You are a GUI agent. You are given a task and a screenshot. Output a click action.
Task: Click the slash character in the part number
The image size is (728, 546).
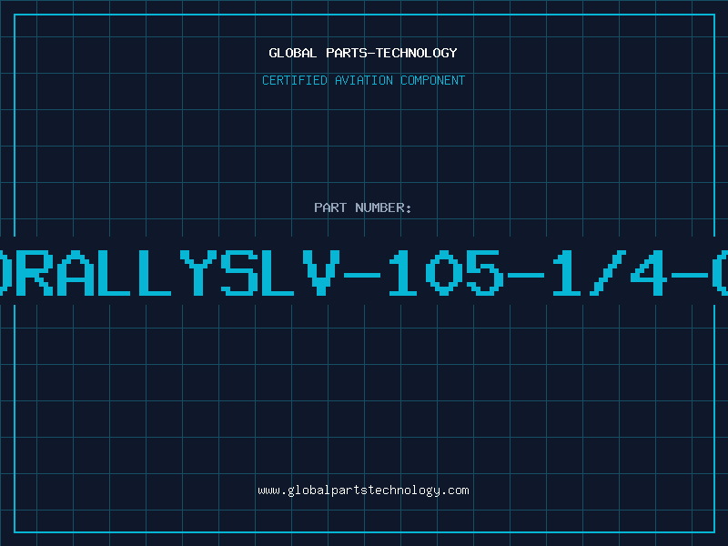pyautogui.click(x=608, y=273)
